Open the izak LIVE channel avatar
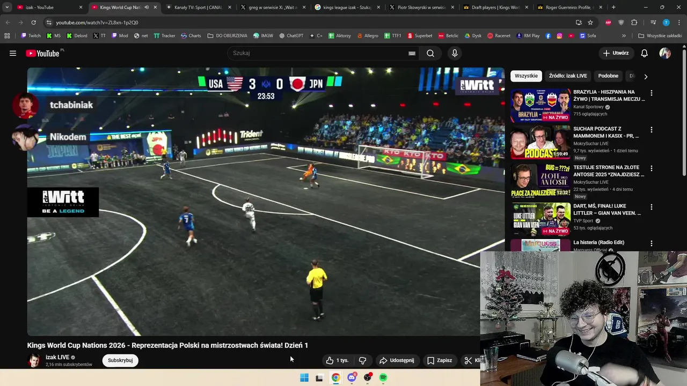Image resolution: width=687 pixels, height=386 pixels. click(x=34, y=360)
